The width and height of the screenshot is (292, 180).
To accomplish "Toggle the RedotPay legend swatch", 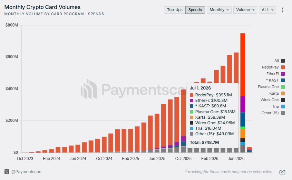I will (283, 67).
